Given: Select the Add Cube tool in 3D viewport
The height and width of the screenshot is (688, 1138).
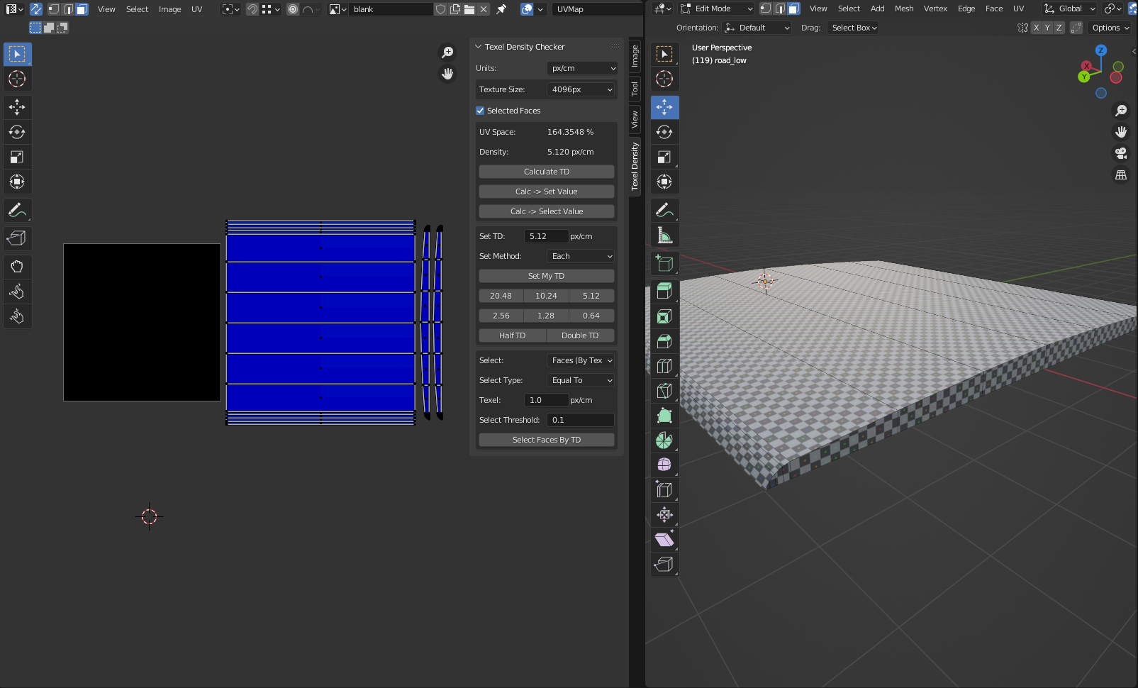Looking at the screenshot, I should [664, 263].
